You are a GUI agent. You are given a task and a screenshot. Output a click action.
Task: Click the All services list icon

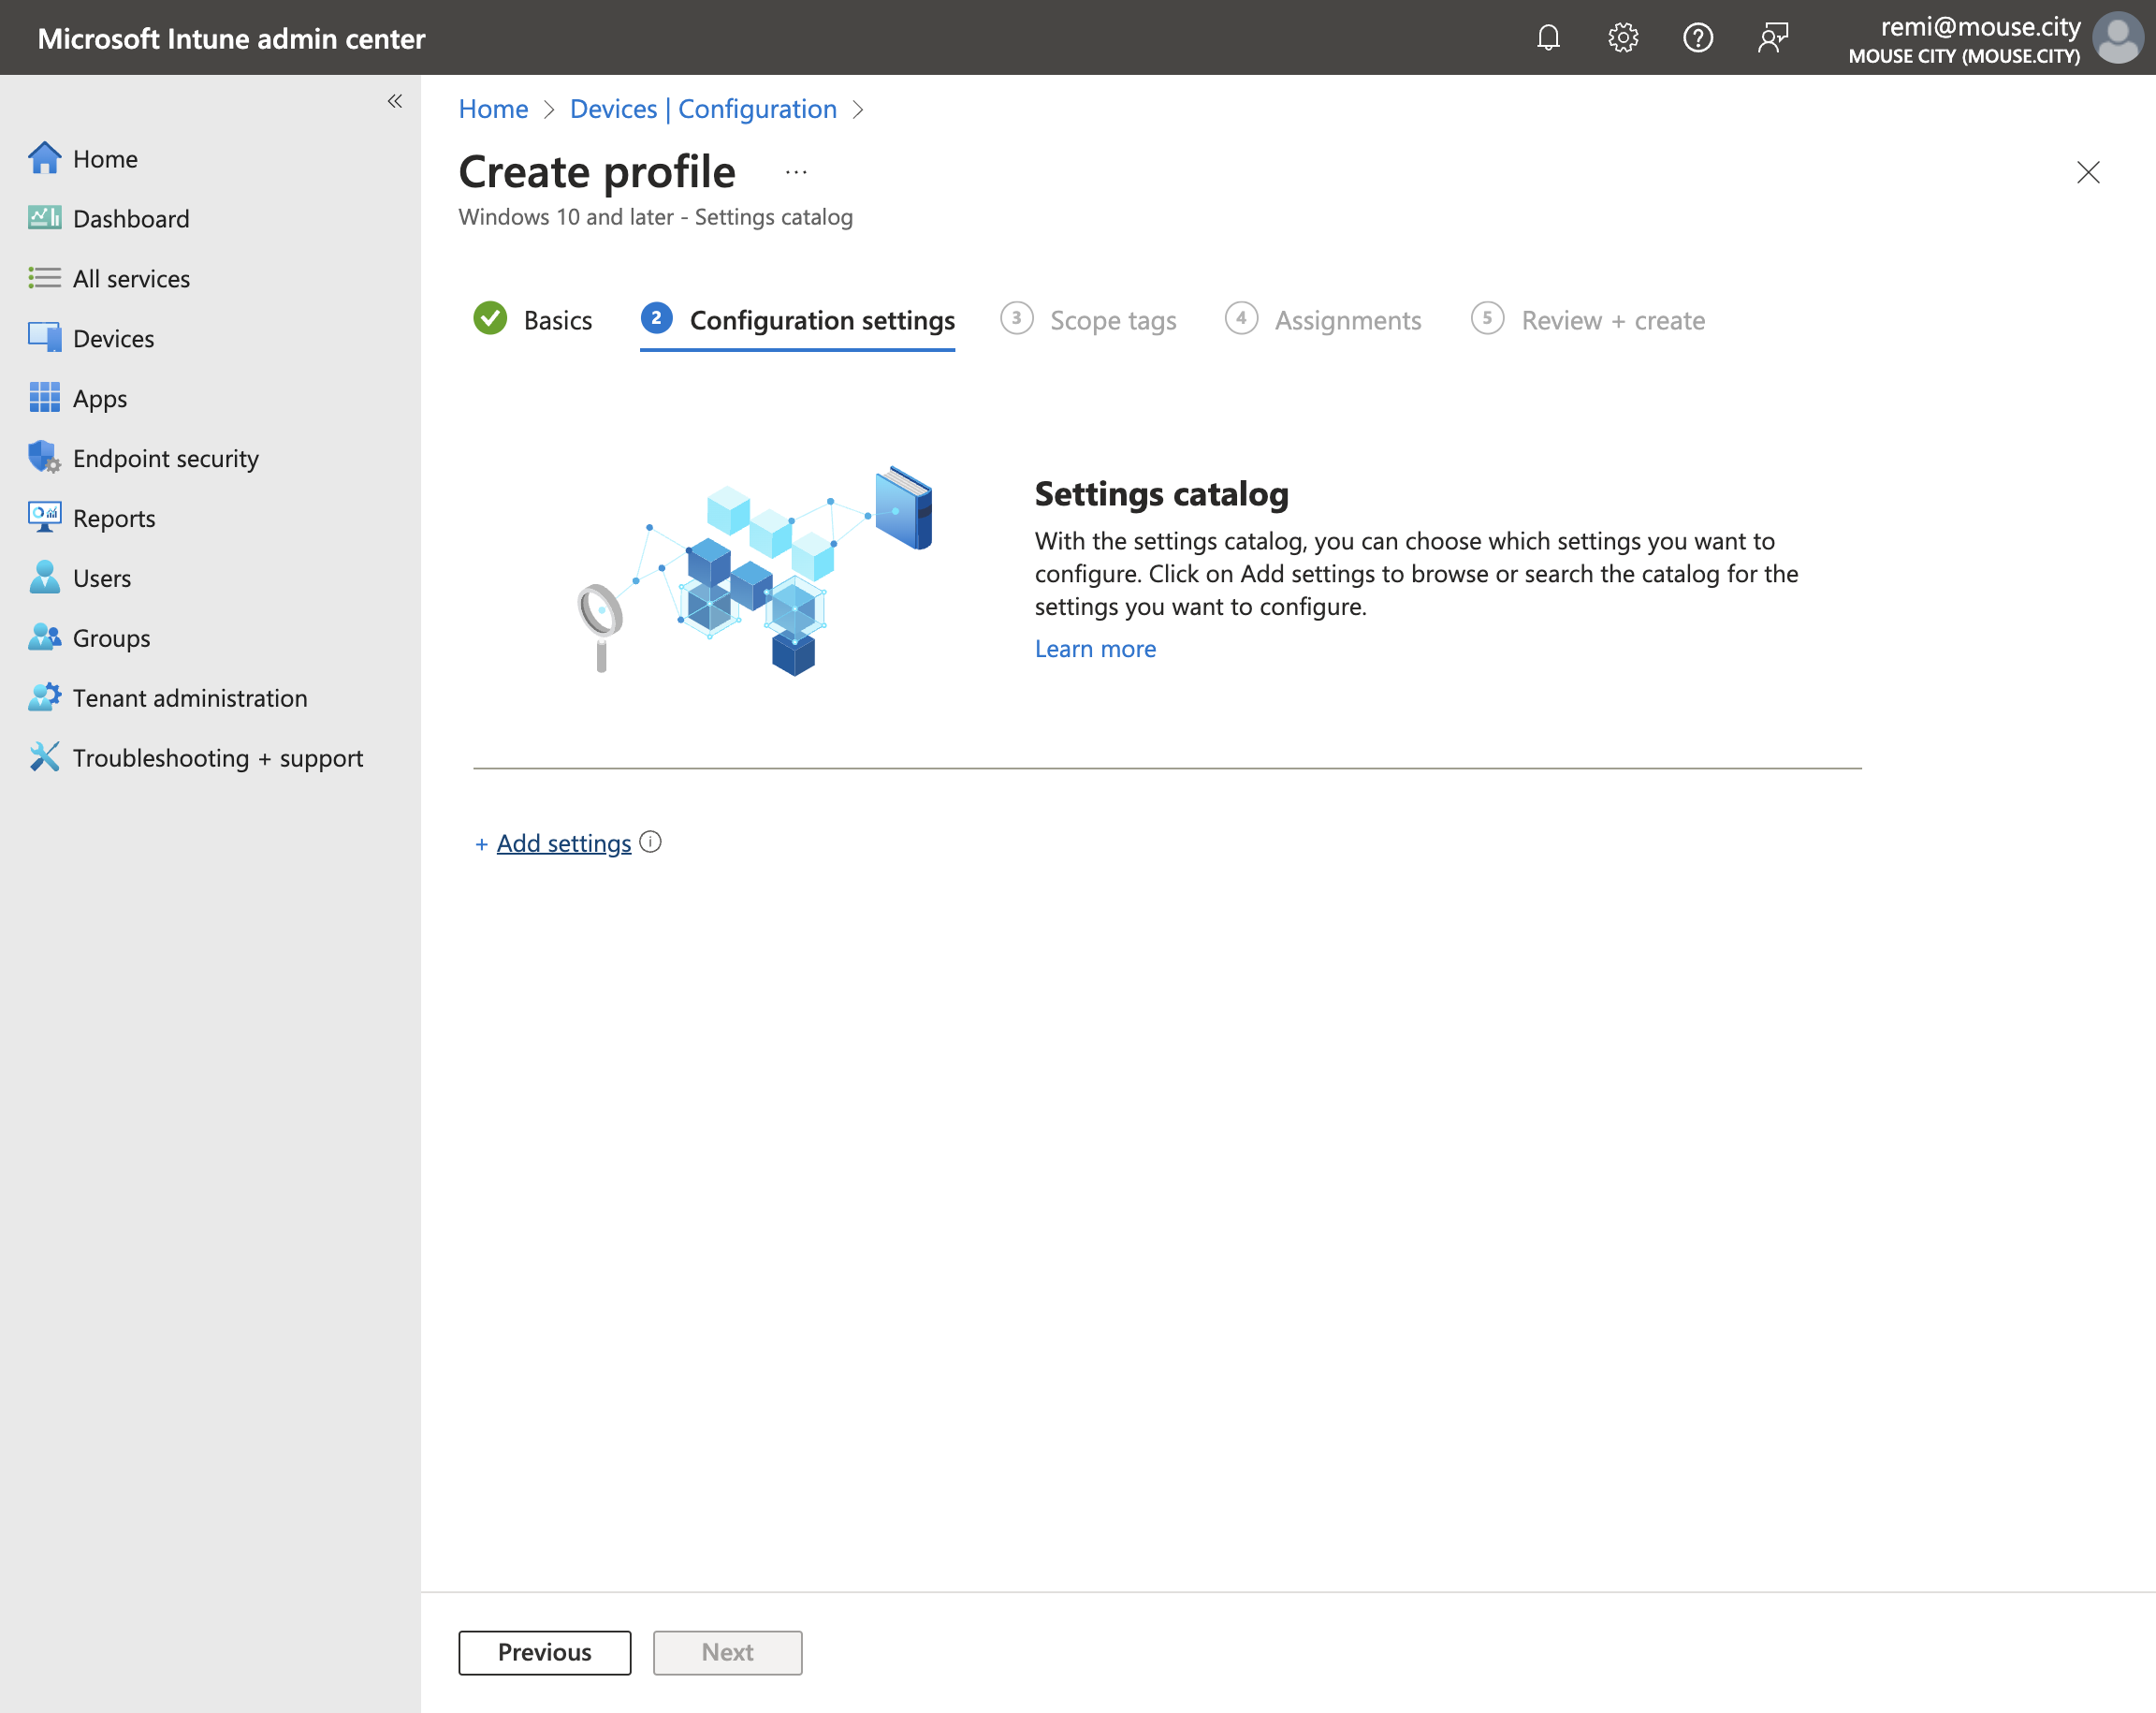[44, 278]
